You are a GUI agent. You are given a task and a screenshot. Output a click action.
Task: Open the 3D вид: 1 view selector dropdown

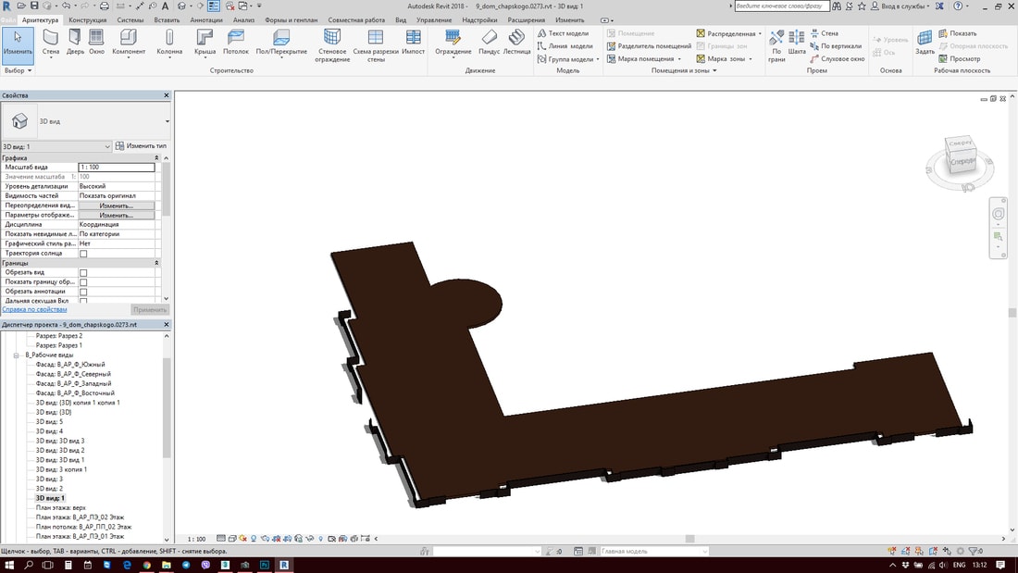(x=107, y=146)
